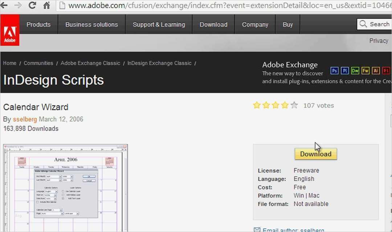Image resolution: width=392 pixels, height=232 pixels.
Task: Open the Company menu
Action: click(x=255, y=25)
